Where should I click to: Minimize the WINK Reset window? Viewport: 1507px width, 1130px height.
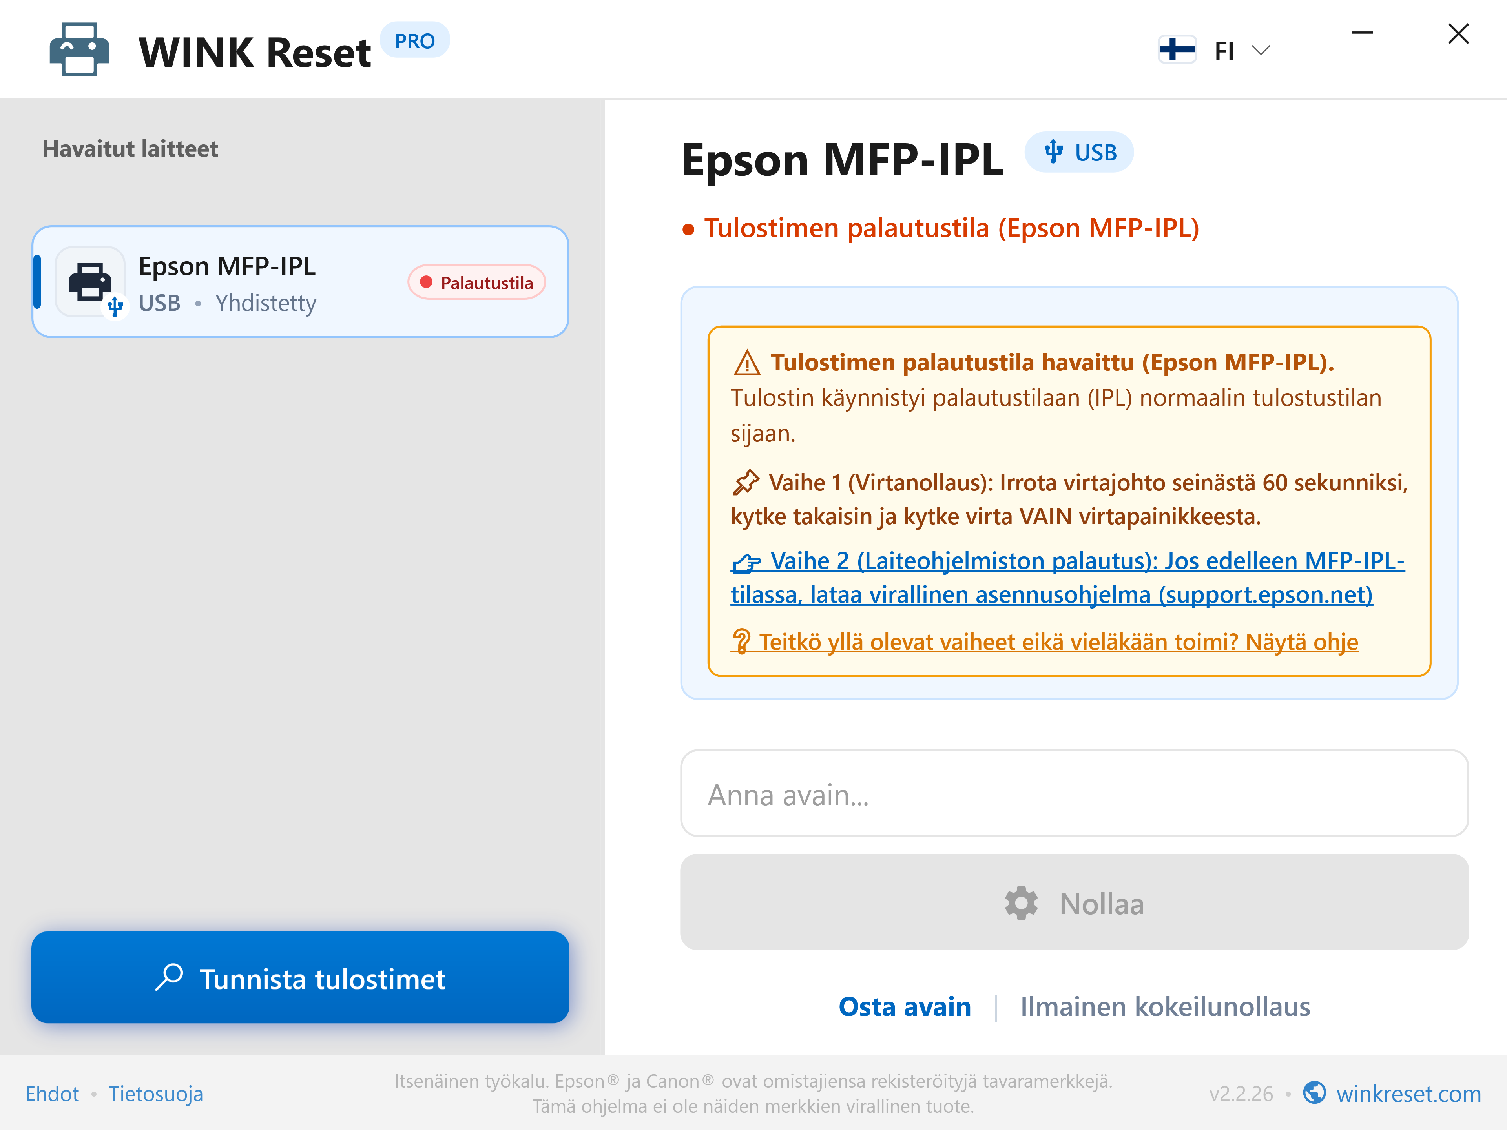click(x=1362, y=33)
